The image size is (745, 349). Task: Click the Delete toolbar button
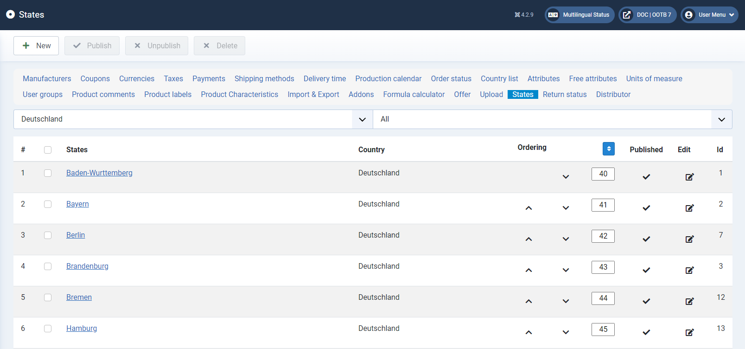pos(219,45)
